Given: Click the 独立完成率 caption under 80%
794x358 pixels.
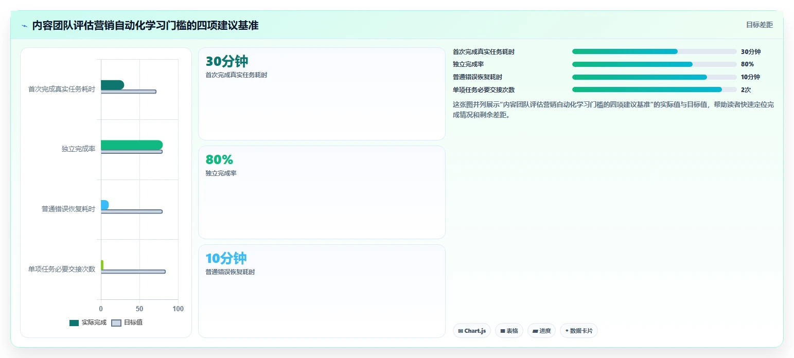Looking at the screenshot, I should tap(221, 173).
